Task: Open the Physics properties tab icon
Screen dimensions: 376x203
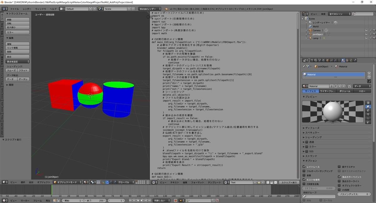Action: coord(355,60)
